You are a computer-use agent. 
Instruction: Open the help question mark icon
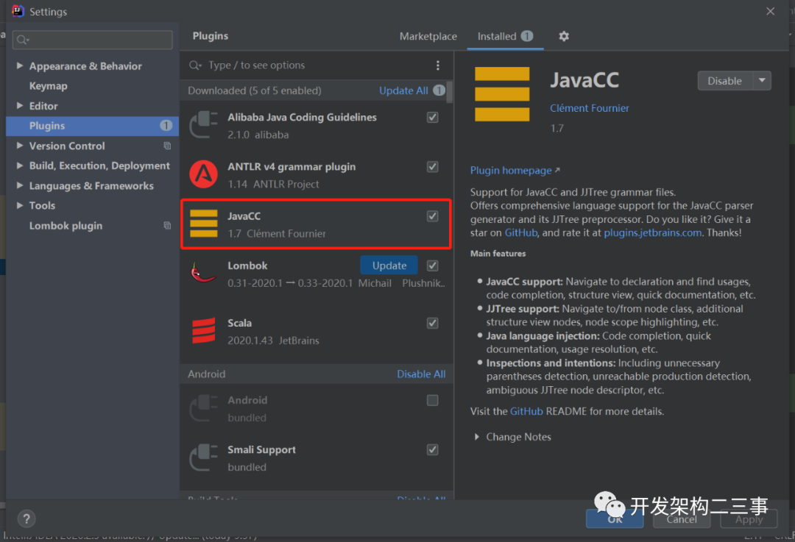click(x=26, y=518)
